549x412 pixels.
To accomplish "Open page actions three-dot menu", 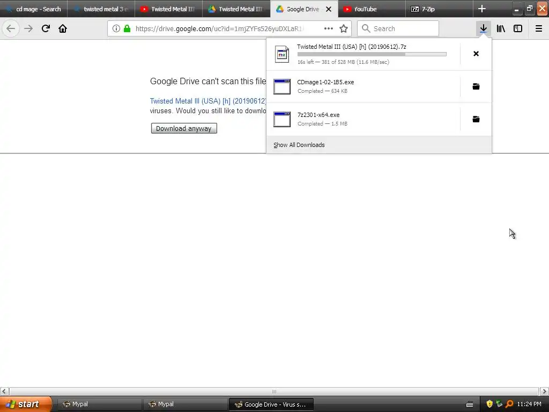I will click(329, 28).
